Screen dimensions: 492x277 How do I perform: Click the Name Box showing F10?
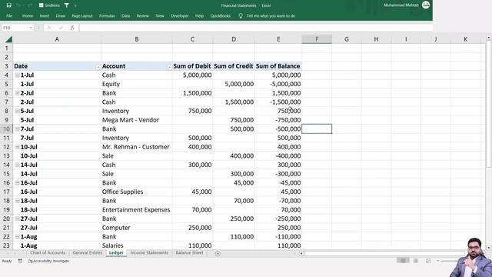click(15, 28)
